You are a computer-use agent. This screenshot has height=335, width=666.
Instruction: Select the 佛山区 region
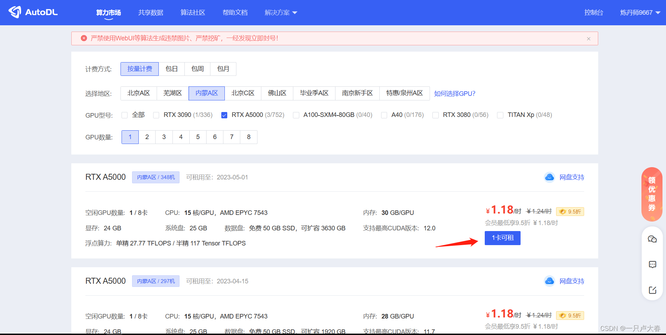[x=277, y=93]
